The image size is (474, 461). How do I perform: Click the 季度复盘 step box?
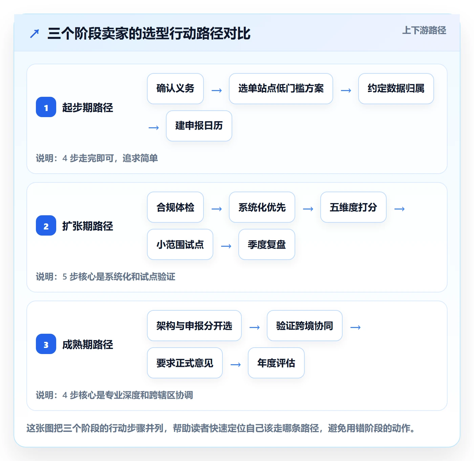267,244
